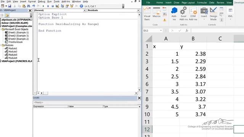Open the VBA Debug menu
Image resolution: width=244 pixels, height=137 pixels.
coord(42,2)
